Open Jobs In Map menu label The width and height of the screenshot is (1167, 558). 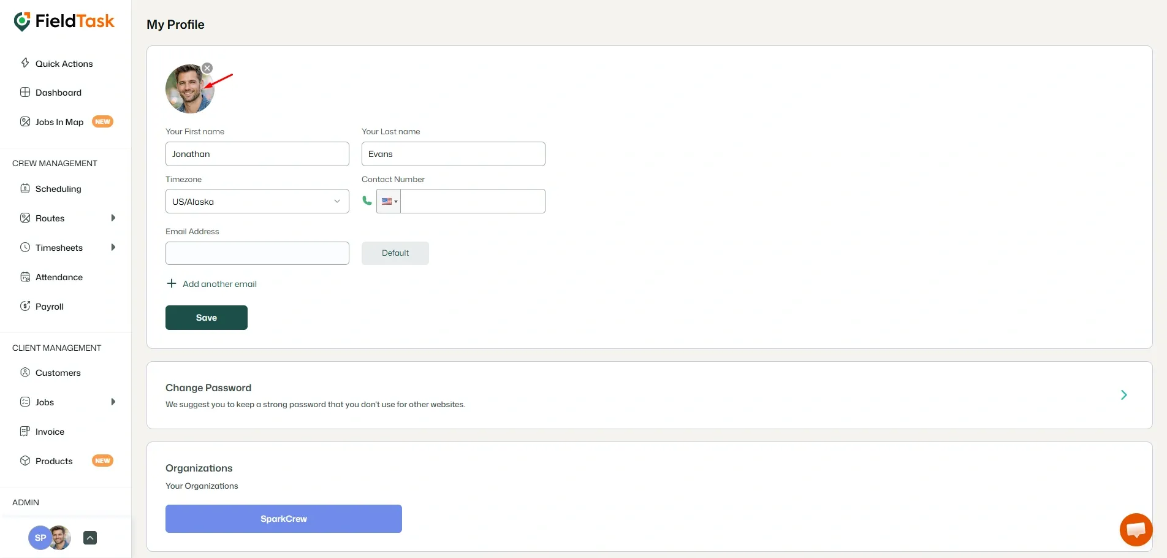[59, 122]
